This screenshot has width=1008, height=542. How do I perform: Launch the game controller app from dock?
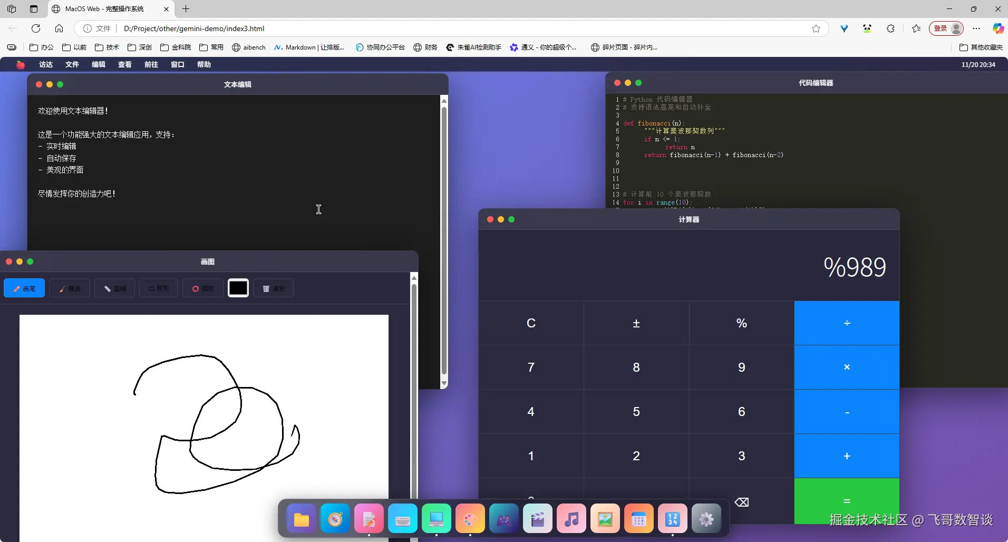pos(504,519)
